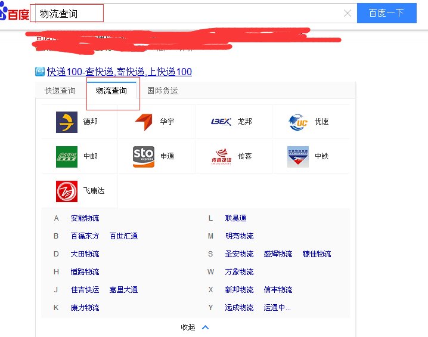This screenshot has width=428, height=337.
Task: Open the 联昊通 link
Action: point(236,218)
